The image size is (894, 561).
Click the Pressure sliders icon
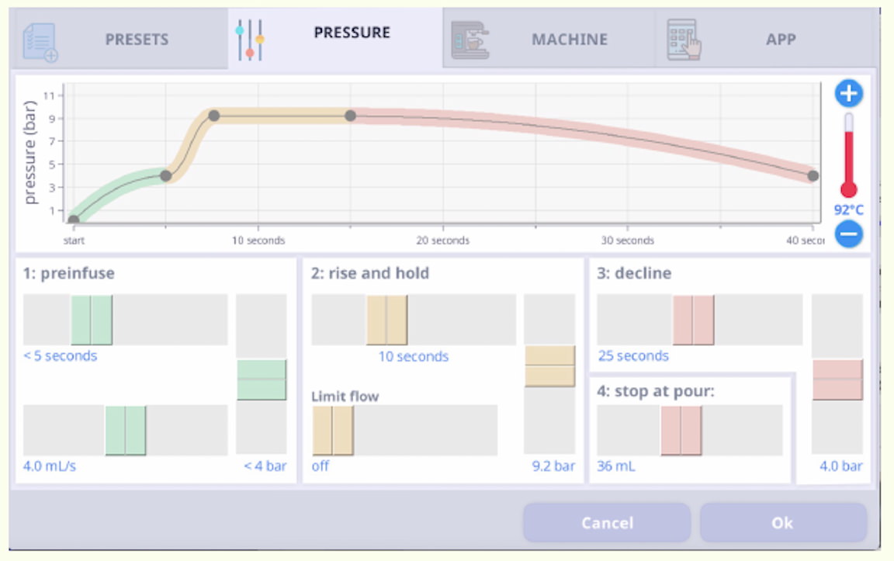(x=250, y=40)
